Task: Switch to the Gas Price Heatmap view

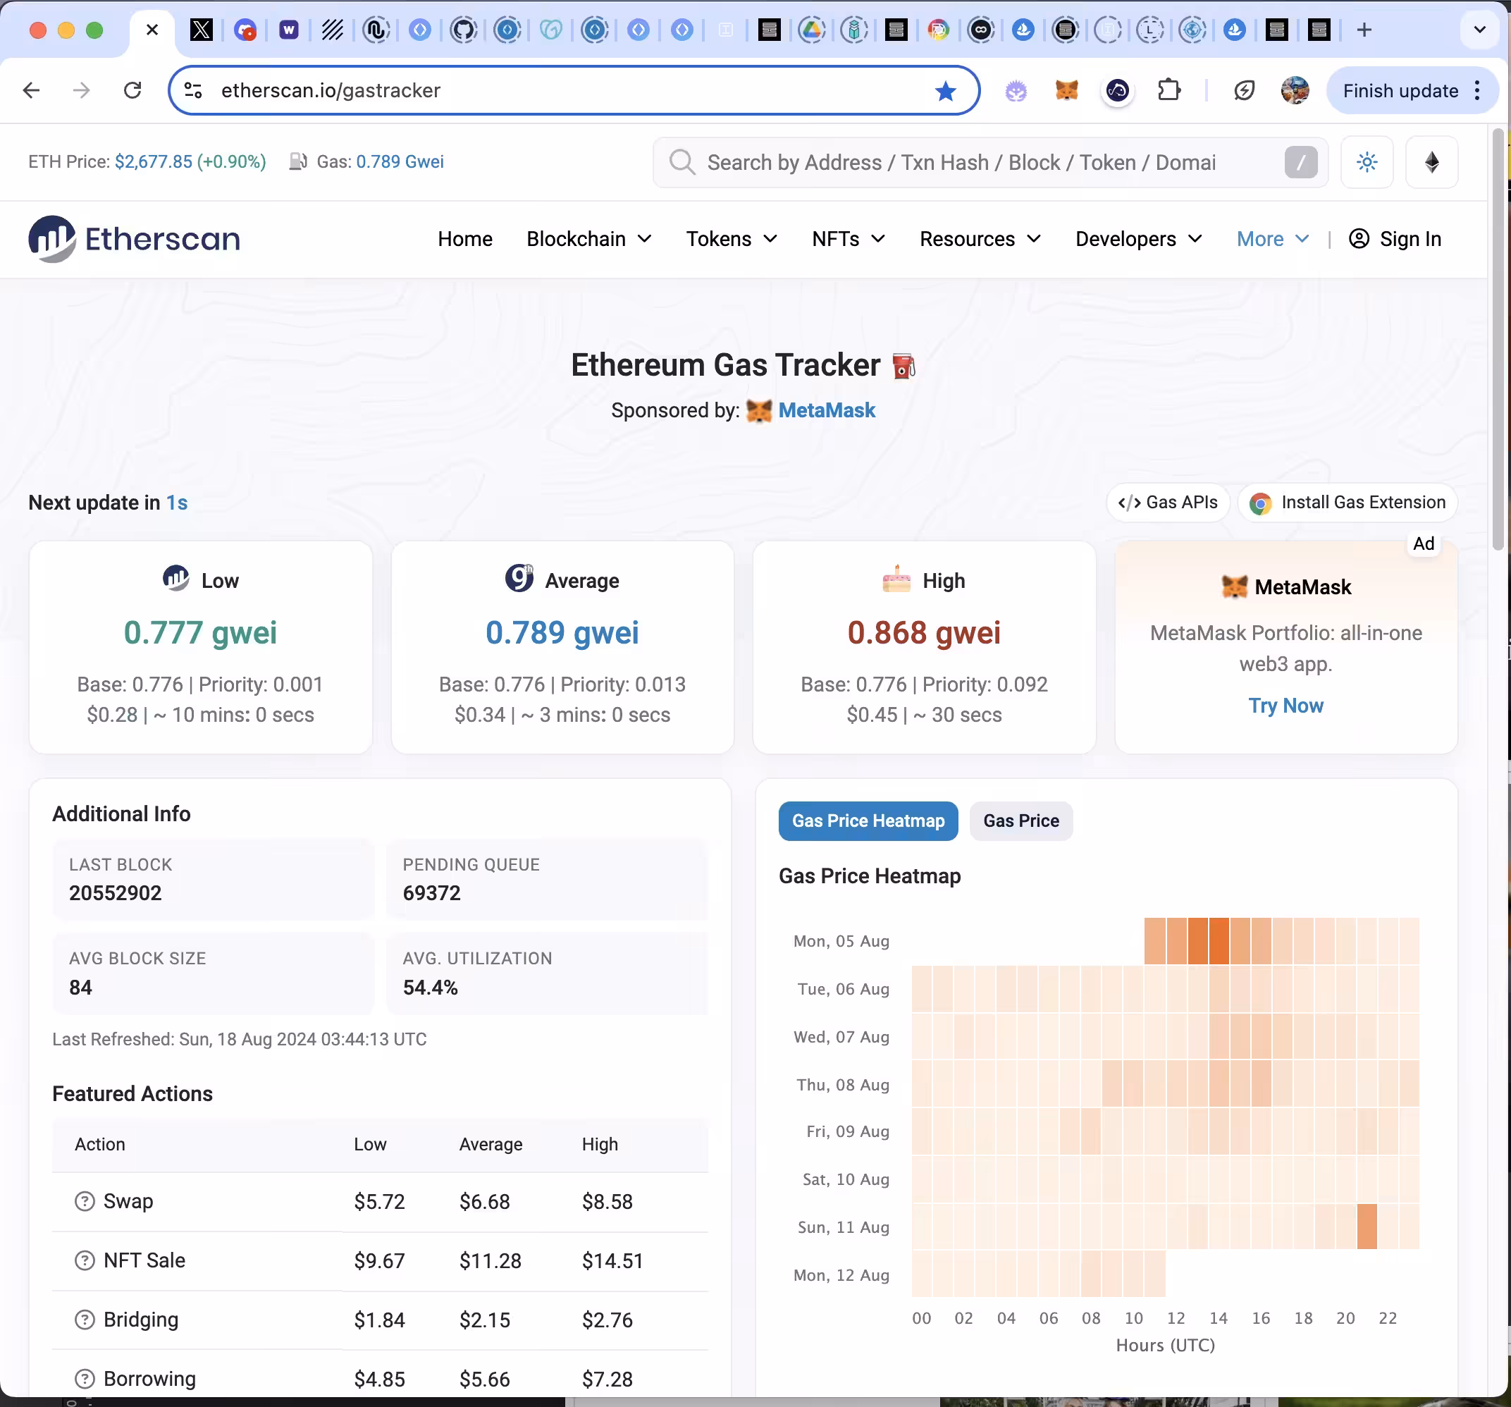Action: [x=868, y=821]
